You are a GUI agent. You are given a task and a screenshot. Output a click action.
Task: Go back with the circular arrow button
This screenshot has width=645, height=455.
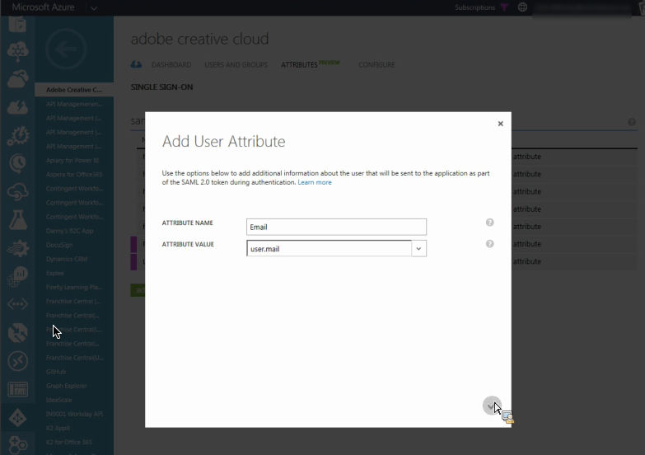[x=66, y=49]
